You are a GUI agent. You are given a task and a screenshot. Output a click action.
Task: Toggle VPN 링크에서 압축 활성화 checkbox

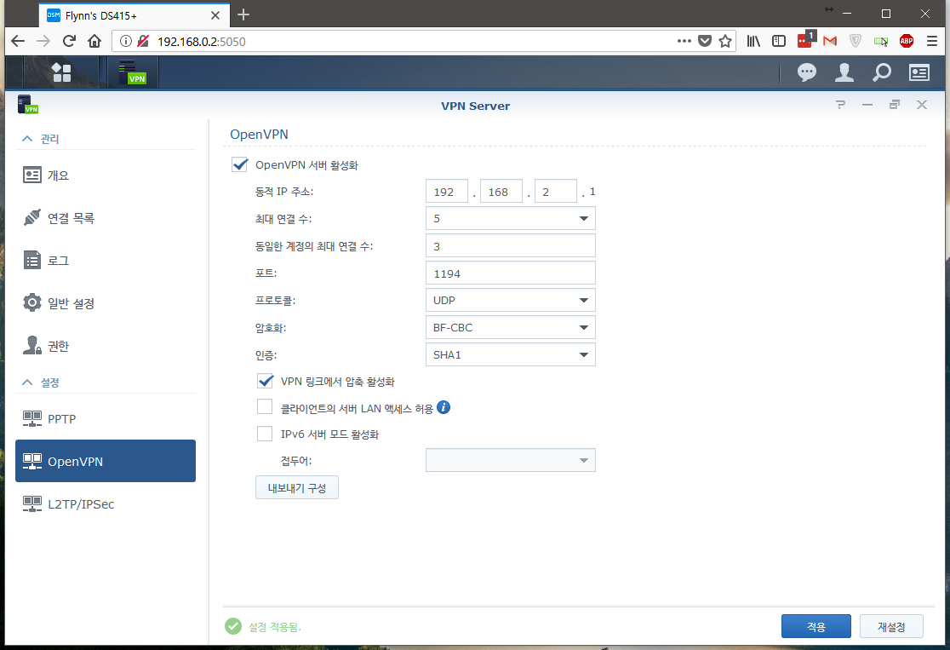pos(266,381)
